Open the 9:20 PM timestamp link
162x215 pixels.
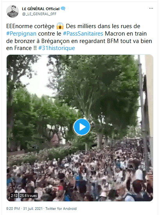[x=13, y=209]
